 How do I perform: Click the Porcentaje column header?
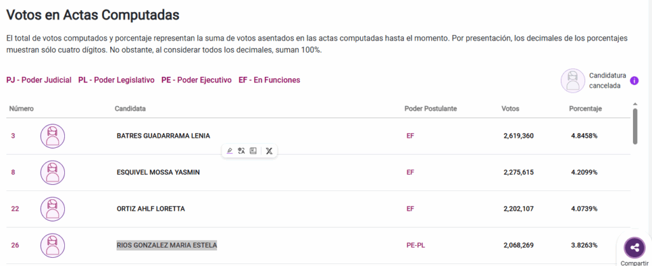point(585,109)
